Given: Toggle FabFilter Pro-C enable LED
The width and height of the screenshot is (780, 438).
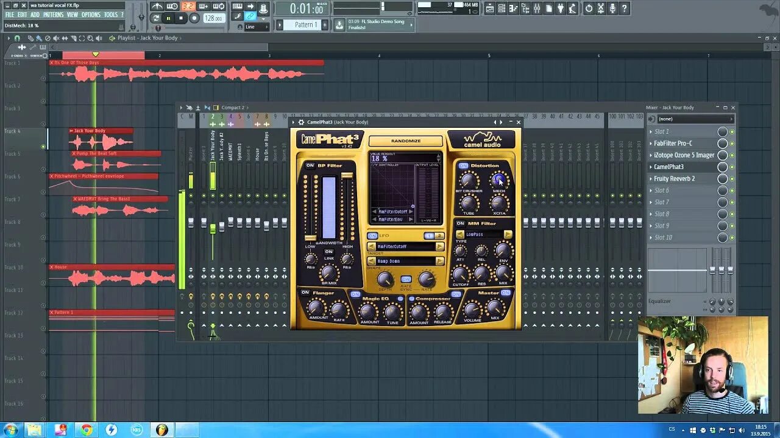Looking at the screenshot, I should click(x=732, y=144).
